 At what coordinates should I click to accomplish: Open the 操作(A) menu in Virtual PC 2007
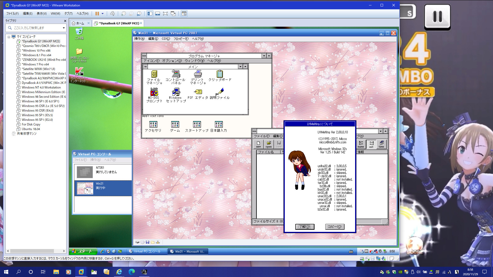[x=139, y=39]
